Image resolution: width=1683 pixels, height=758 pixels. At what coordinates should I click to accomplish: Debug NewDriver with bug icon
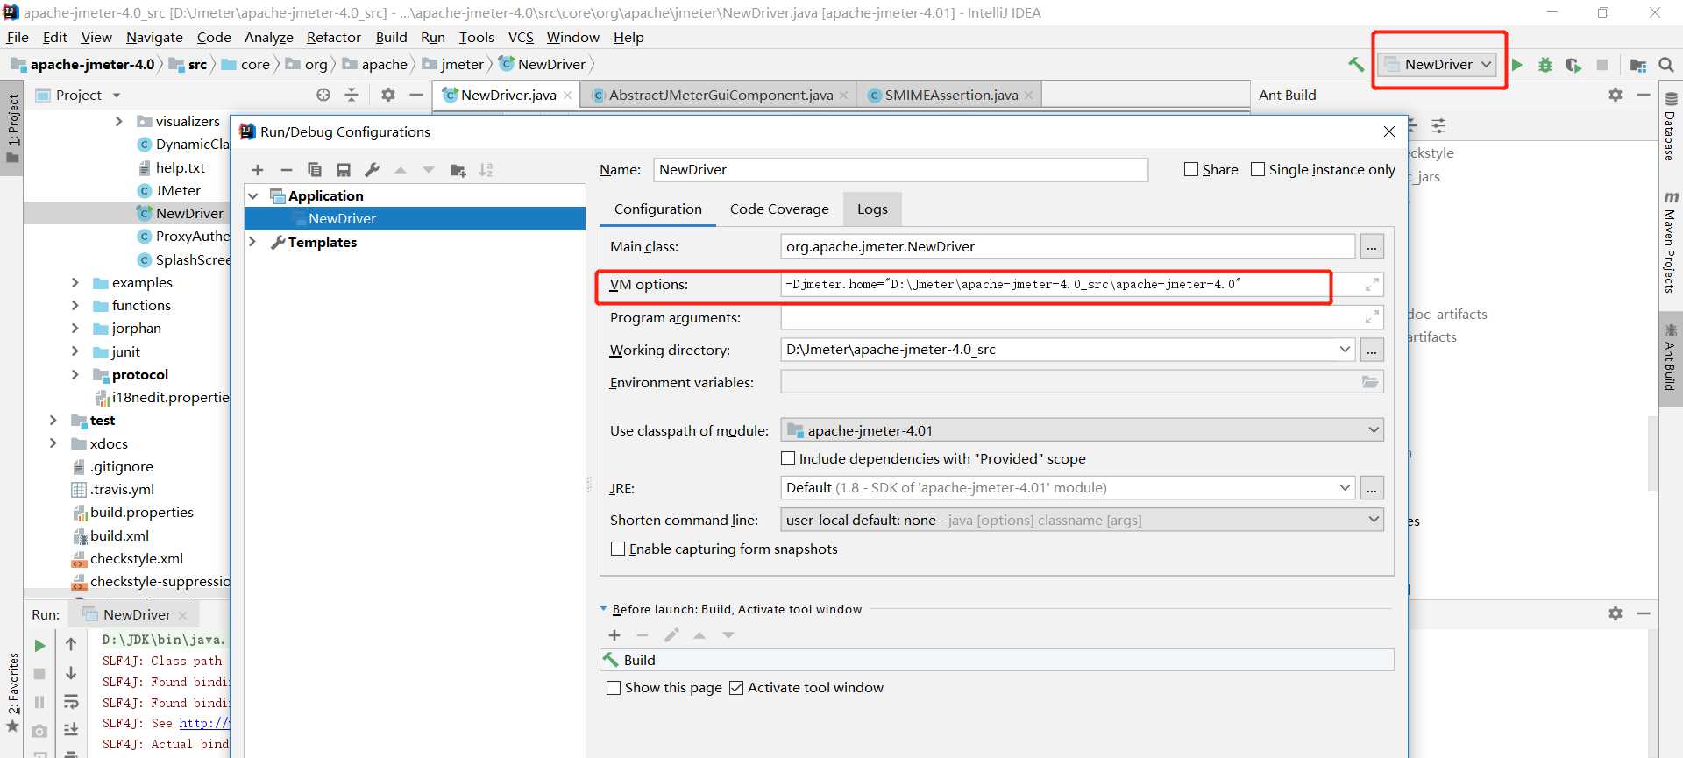1545,65
